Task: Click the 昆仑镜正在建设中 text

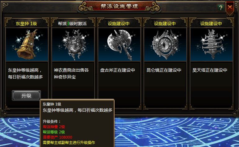Action: [x=164, y=70]
